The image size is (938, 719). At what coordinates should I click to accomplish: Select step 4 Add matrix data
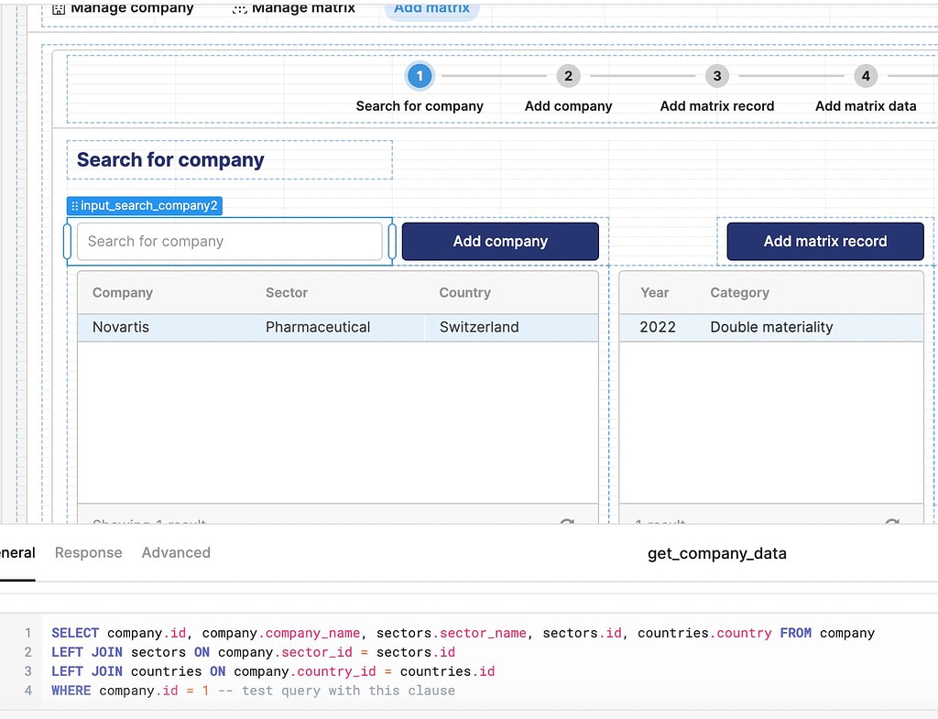(x=866, y=76)
